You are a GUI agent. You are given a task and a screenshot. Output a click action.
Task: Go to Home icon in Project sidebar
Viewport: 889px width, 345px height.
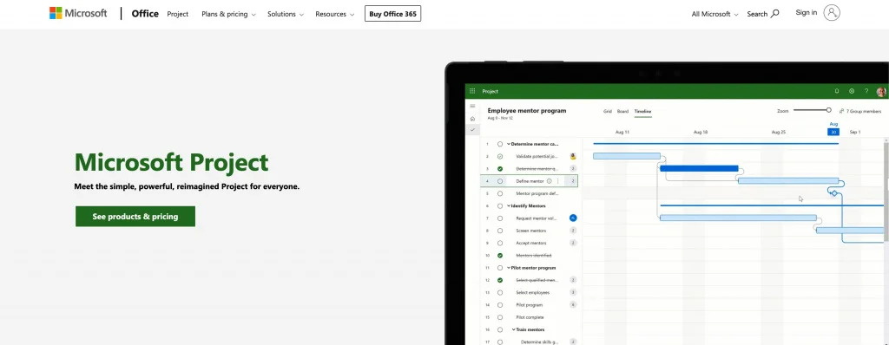(x=472, y=119)
